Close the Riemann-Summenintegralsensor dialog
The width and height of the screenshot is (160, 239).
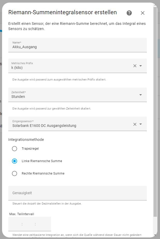(143, 13)
